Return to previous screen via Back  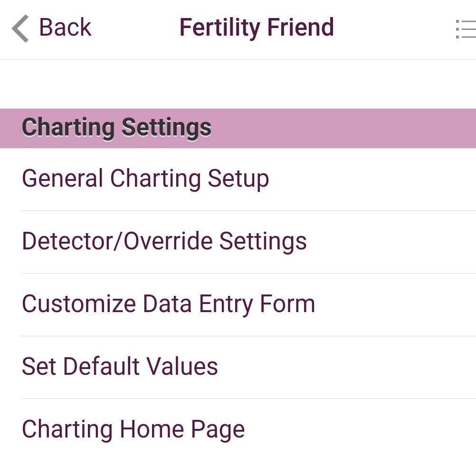coord(51,28)
